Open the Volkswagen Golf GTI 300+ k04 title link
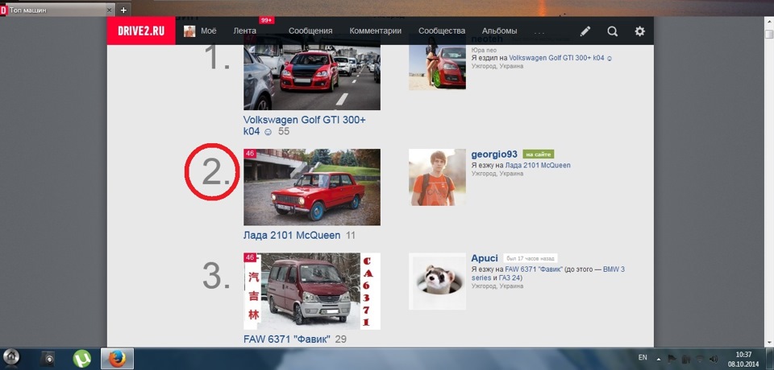Image resolution: width=774 pixels, height=370 pixels. pos(305,125)
